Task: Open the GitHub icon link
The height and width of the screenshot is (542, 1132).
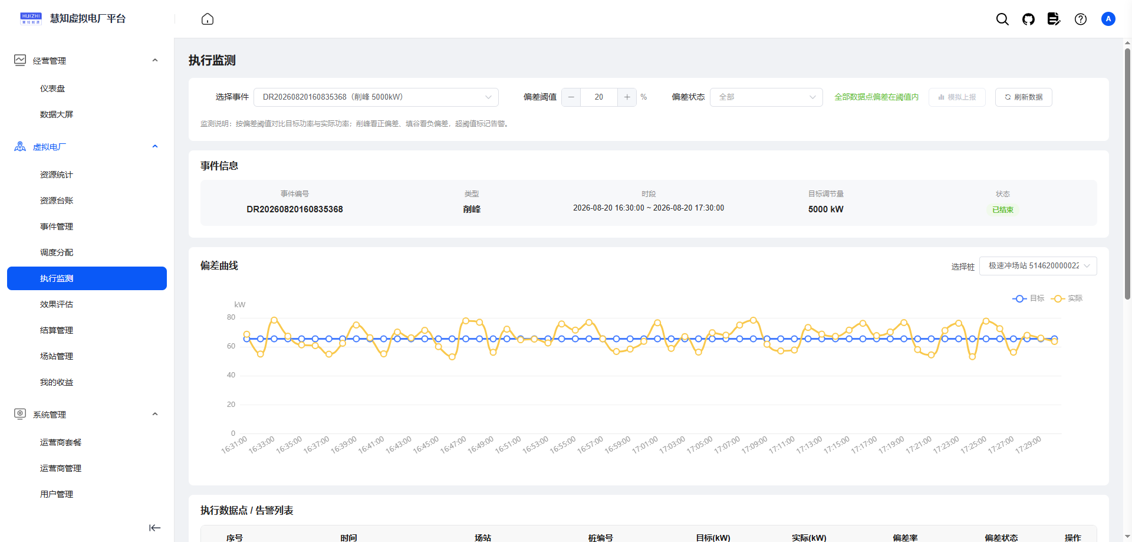Action: pos(1028,19)
